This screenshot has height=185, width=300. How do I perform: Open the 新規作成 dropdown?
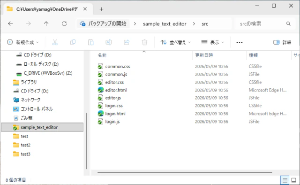(23, 42)
